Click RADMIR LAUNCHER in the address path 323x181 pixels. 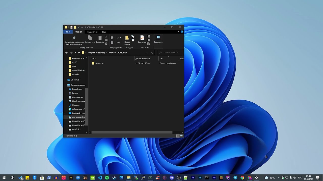click(118, 53)
